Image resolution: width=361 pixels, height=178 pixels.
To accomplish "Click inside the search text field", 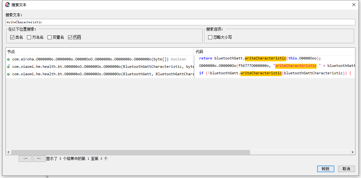I will pyautogui.click(x=180, y=22).
